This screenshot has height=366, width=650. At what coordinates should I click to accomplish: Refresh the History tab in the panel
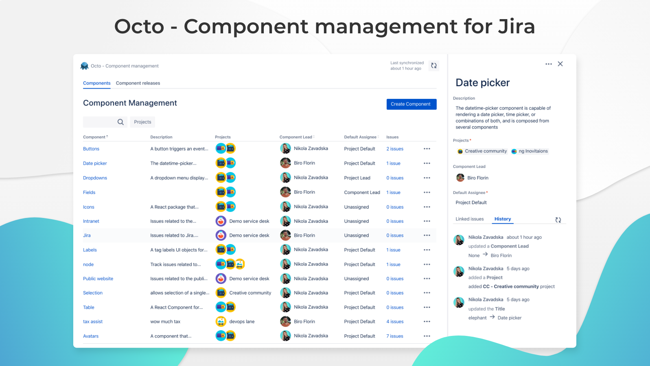[x=558, y=220]
